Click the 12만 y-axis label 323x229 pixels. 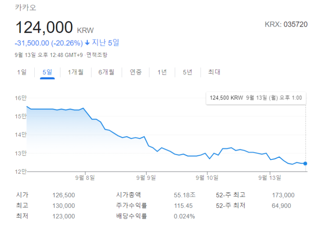tap(20, 172)
